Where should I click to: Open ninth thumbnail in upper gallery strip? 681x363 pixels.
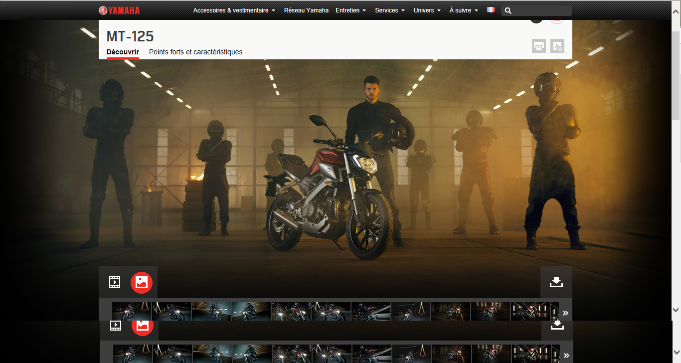point(451,311)
